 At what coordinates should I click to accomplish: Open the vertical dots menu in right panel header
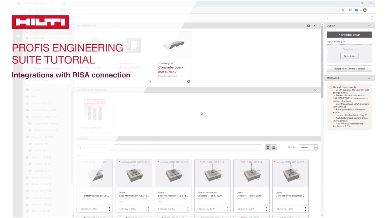[x=372, y=18]
